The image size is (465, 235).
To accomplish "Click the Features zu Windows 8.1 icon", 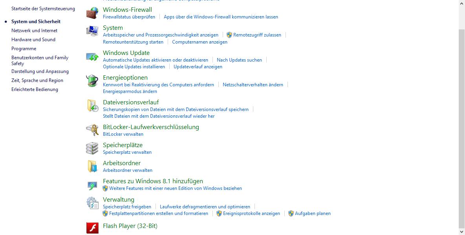I will click(x=92, y=186).
